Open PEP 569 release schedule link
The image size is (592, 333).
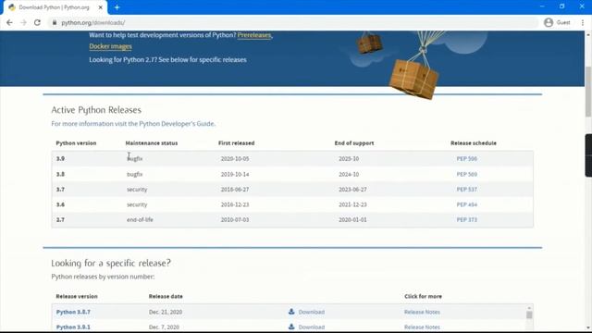click(466, 174)
